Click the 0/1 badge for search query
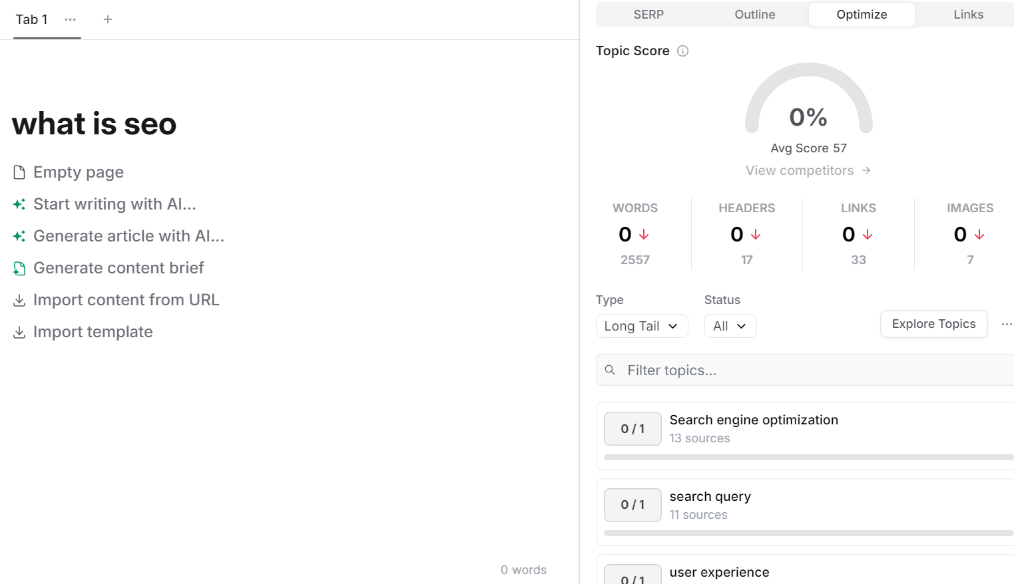The height and width of the screenshot is (584, 1014). pyautogui.click(x=633, y=505)
